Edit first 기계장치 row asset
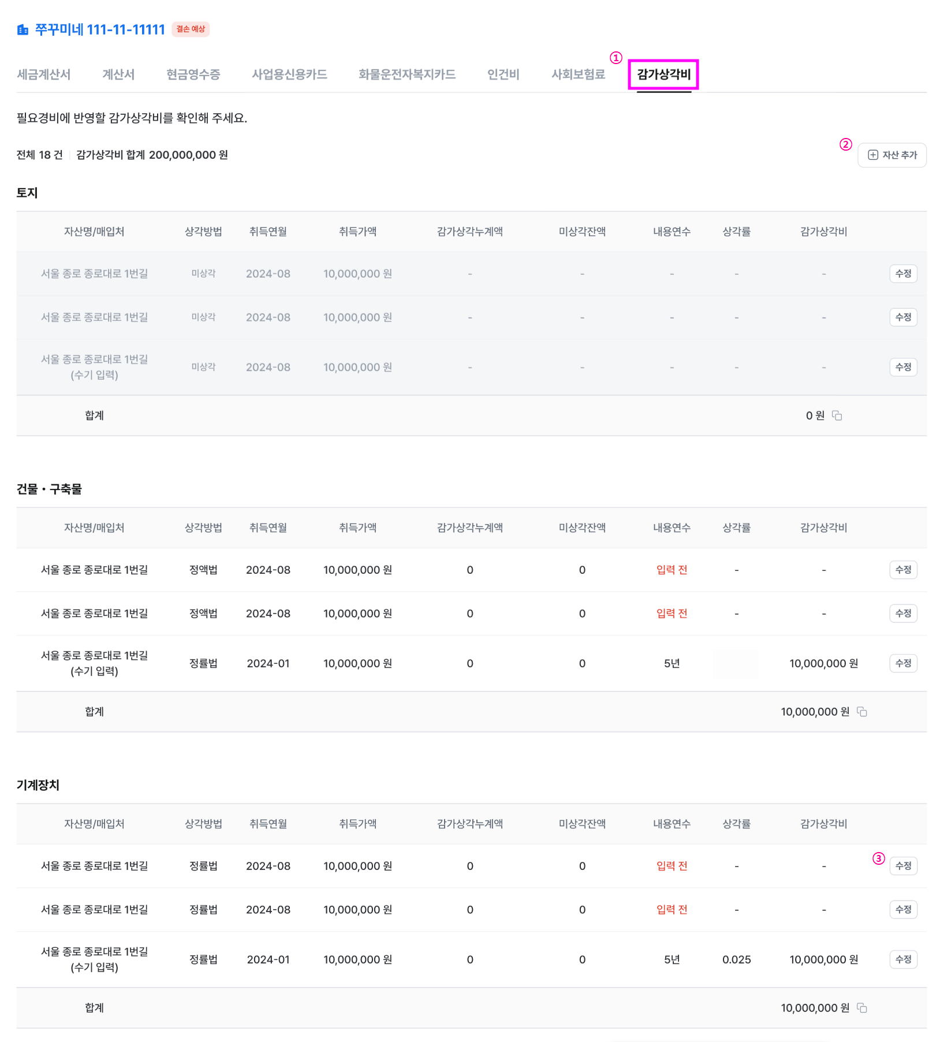The image size is (951, 1042). pos(903,866)
